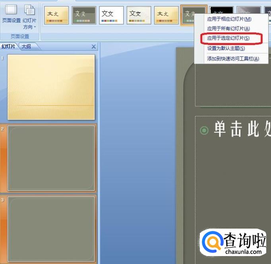Click the 单击此处 content placeholder text

242,129
